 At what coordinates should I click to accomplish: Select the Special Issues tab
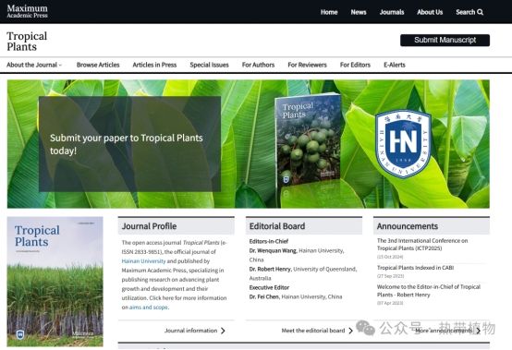pyautogui.click(x=209, y=65)
